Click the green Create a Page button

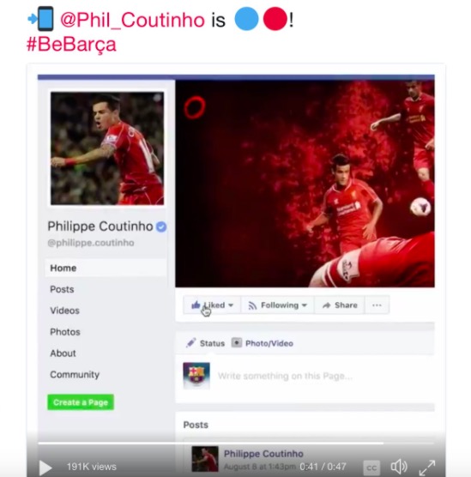81,402
